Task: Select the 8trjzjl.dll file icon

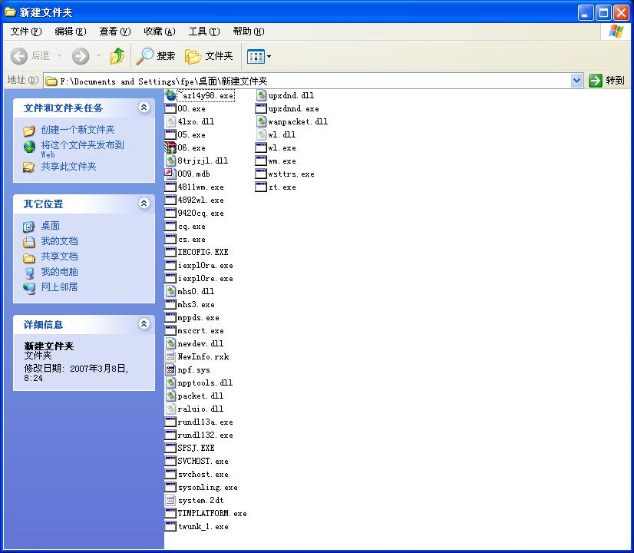Action: coord(170,161)
